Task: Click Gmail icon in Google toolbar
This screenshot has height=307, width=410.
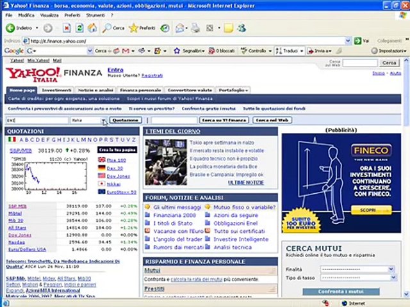Action: point(126,51)
